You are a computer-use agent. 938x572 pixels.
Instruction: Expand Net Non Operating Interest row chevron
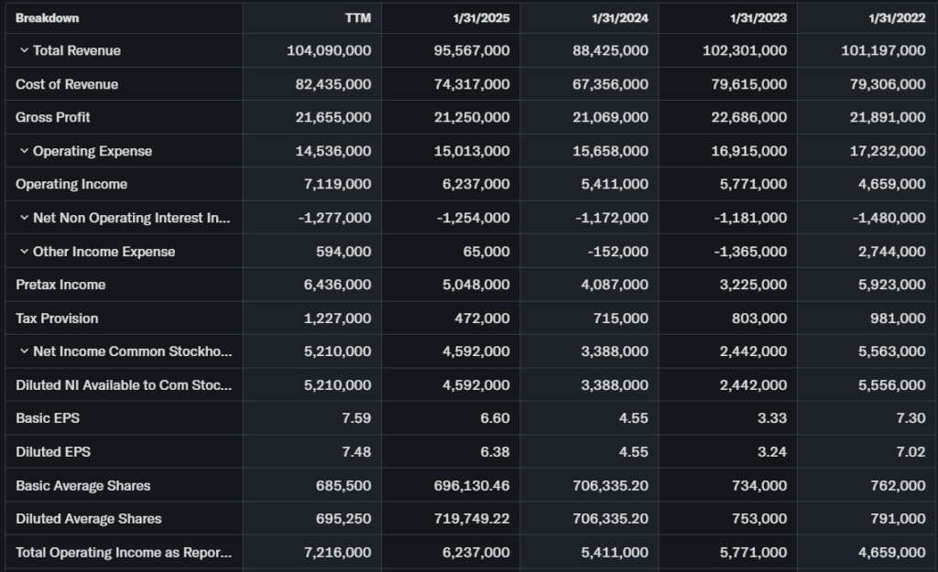coord(24,218)
